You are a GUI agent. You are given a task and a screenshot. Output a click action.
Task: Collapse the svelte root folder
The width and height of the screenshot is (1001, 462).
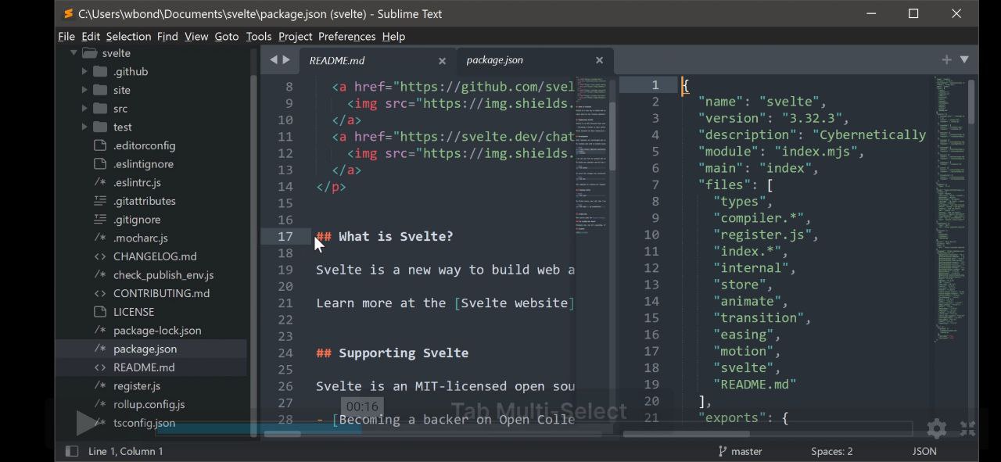click(x=74, y=53)
